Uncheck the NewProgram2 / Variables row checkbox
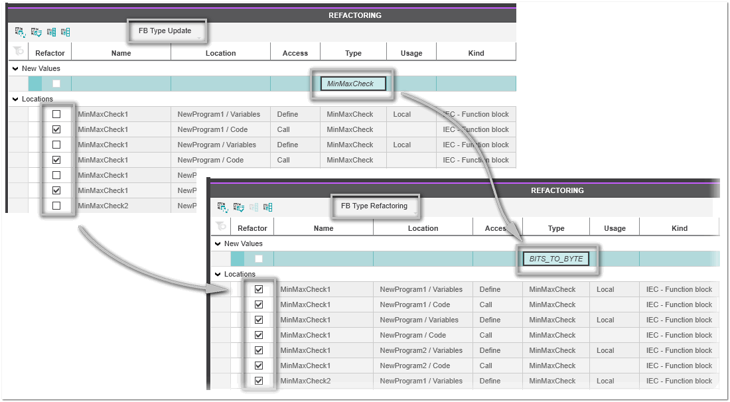The width and height of the screenshot is (730, 402). 259,350
